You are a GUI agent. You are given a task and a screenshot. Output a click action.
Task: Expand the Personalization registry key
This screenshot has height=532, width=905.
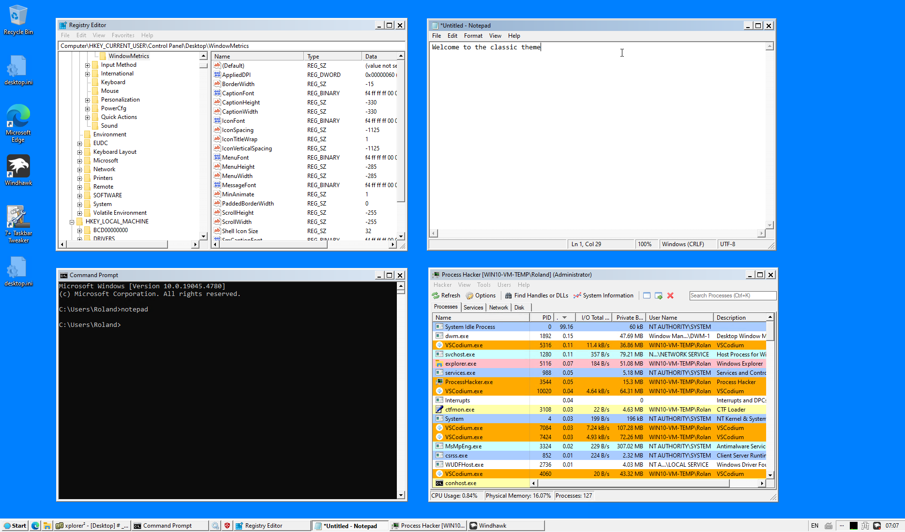pyautogui.click(x=87, y=100)
